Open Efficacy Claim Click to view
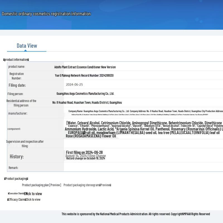Viewport: 223px width, 223px height. 33,200
